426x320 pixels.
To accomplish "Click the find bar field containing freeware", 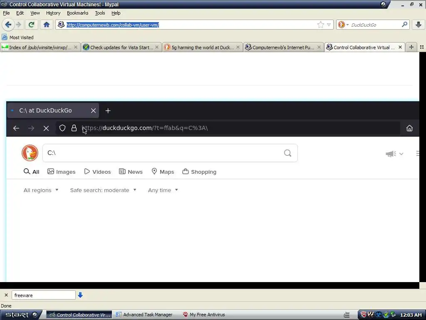I will 43,295.
